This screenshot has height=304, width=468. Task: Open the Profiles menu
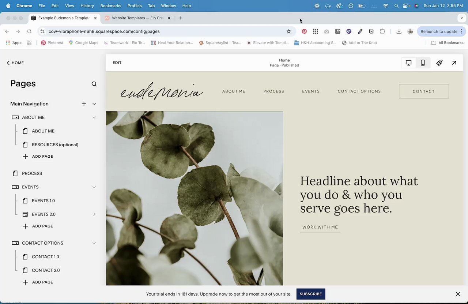point(135,6)
